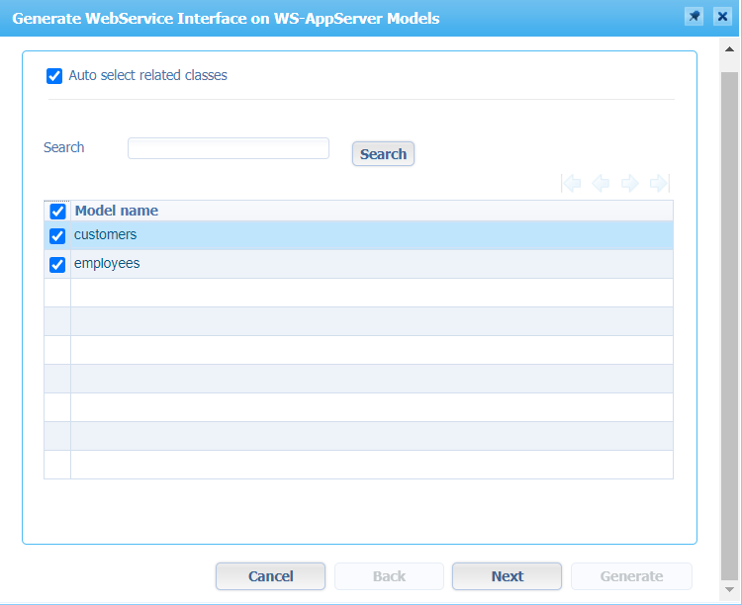This screenshot has width=742, height=605.
Task: Pin the dialog window with pin icon
Action: (694, 18)
